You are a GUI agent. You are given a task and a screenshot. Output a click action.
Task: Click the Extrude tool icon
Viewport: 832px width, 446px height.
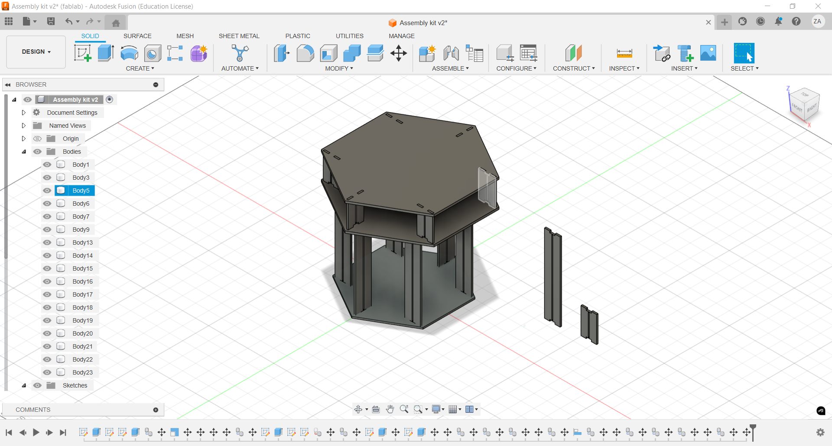[106, 53]
